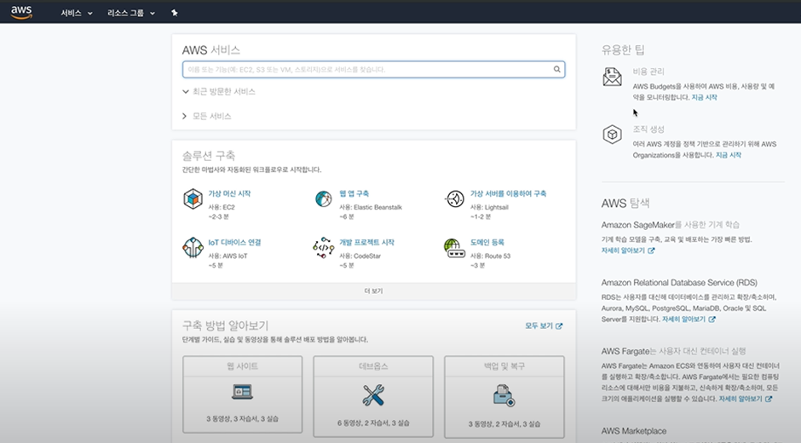Click '사용: Route 53' text
Image resolution: width=801 pixels, height=443 pixels.
pos(490,256)
